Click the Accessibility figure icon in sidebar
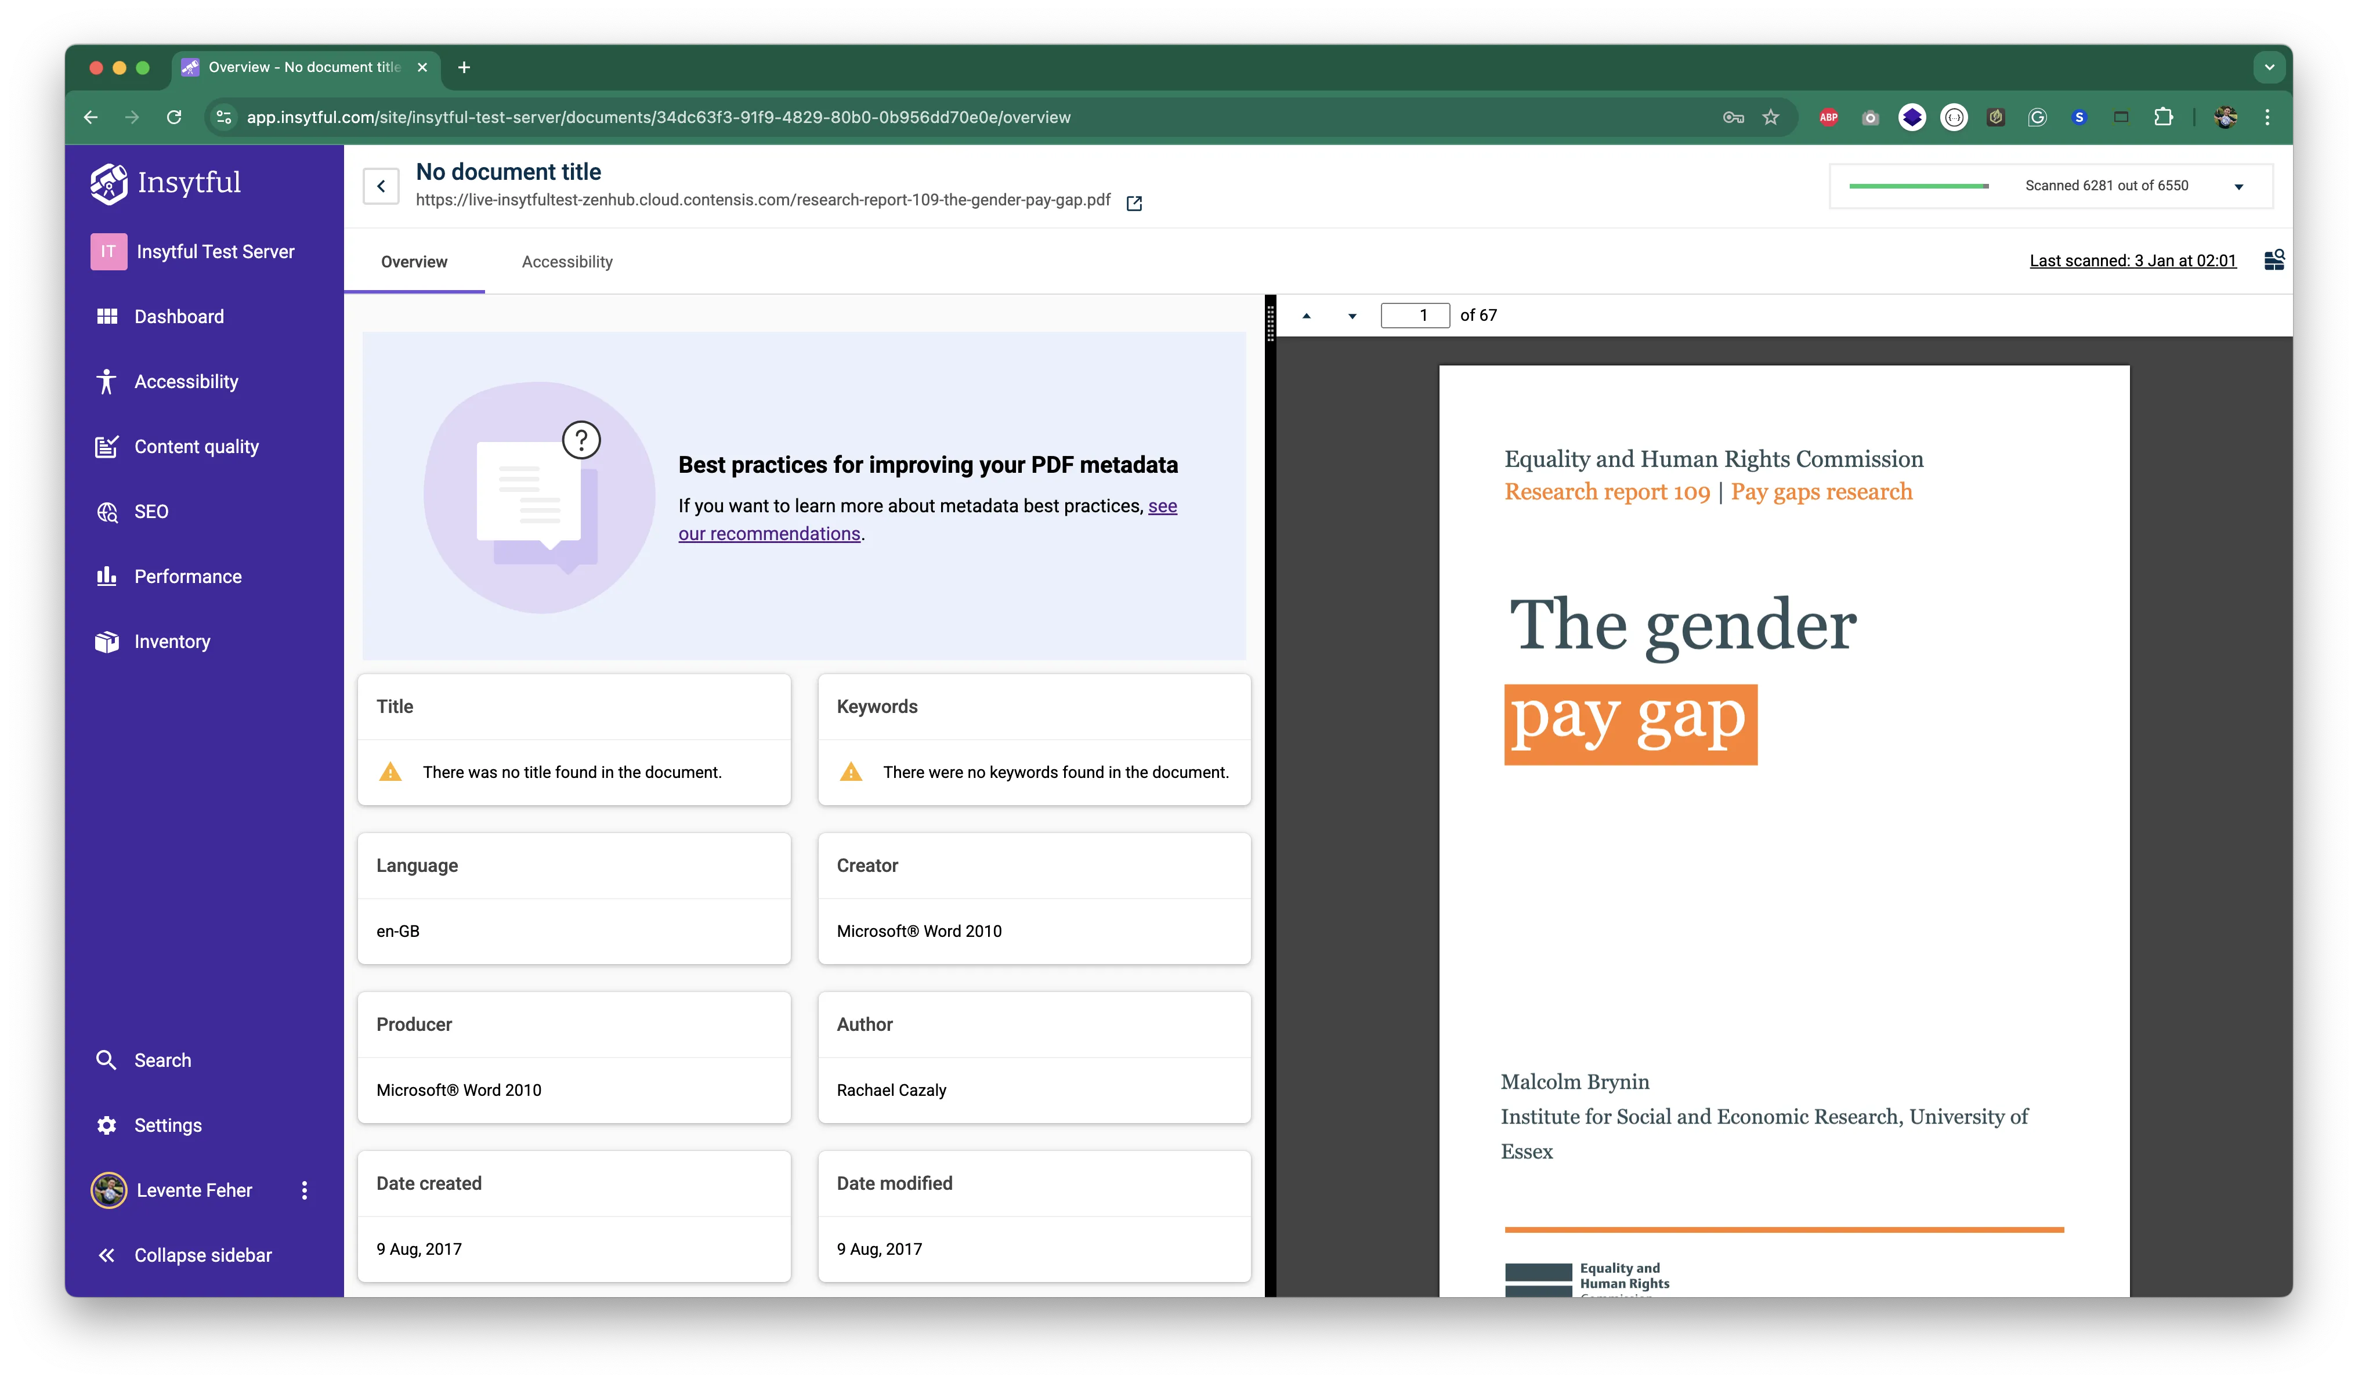The image size is (2358, 1383). click(x=107, y=382)
